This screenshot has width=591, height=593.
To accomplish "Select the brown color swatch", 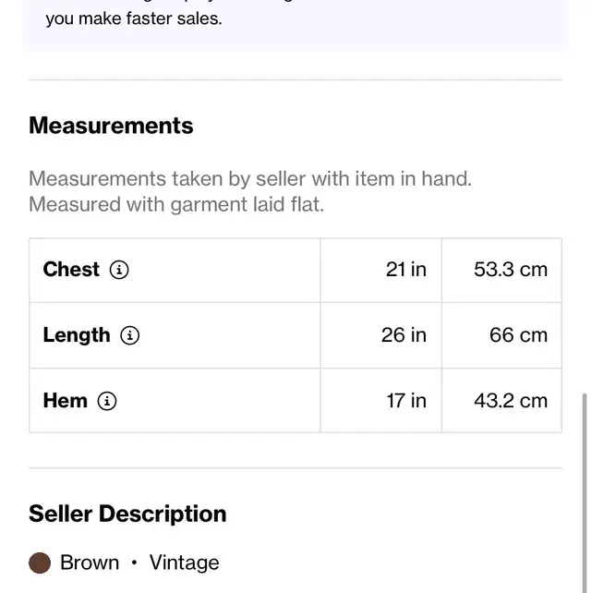I will point(40,563).
